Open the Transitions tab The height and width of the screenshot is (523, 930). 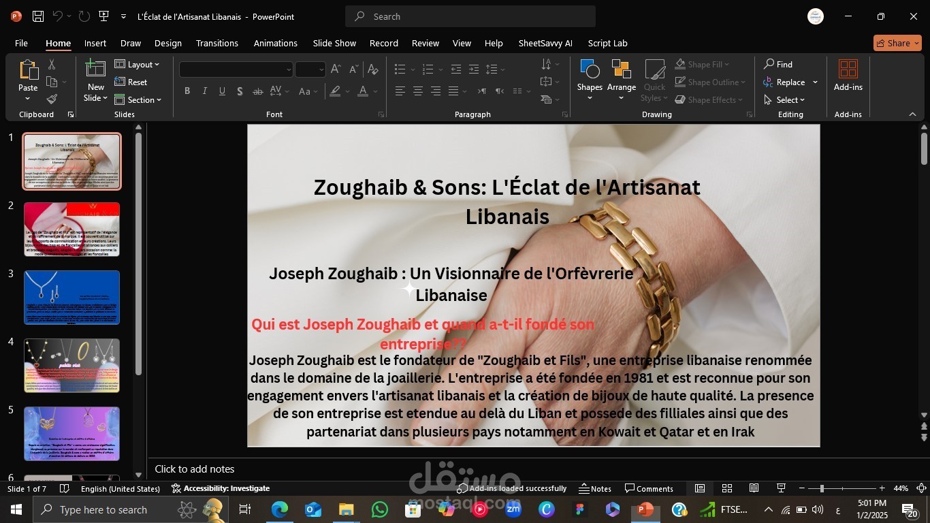coord(217,43)
